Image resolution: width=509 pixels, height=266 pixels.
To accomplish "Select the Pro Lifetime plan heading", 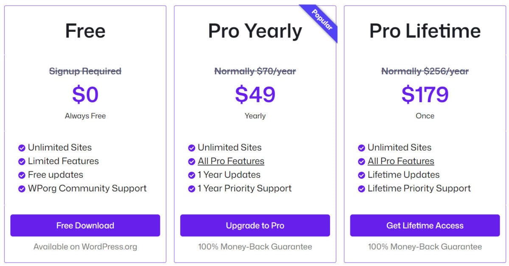I will tap(425, 31).
